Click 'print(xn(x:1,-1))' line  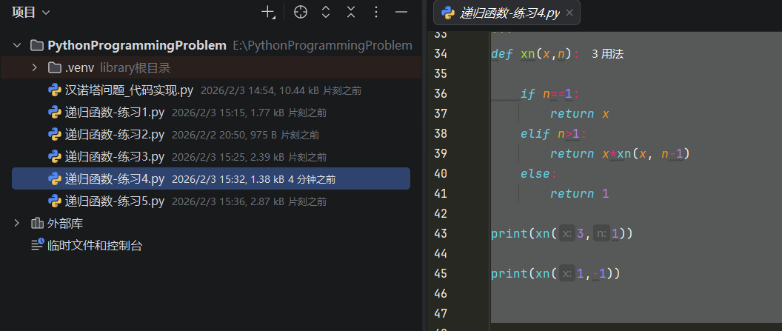pos(555,273)
